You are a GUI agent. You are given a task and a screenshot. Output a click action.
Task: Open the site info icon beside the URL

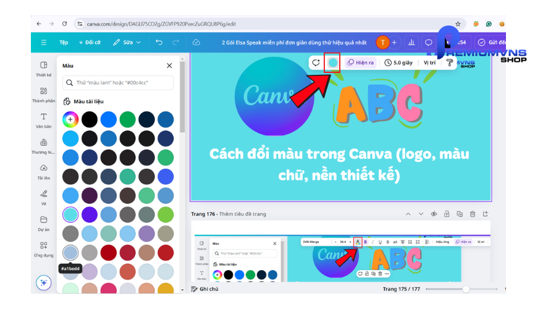point(80,23)
